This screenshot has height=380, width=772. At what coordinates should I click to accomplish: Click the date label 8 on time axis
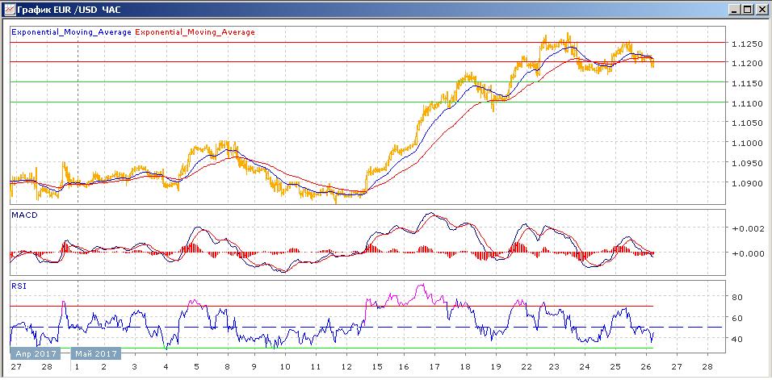pos(228,367)
